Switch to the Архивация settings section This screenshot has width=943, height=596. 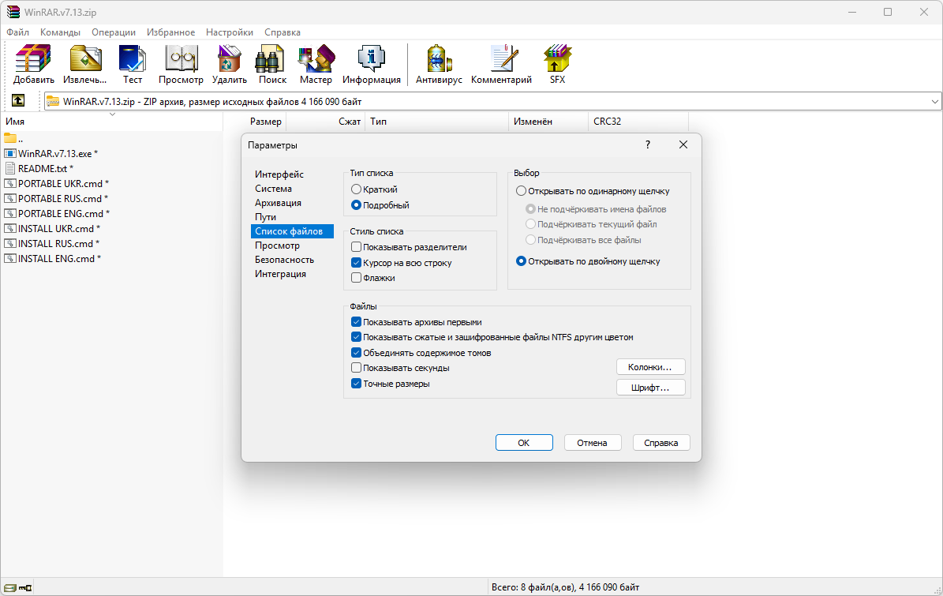278,204
